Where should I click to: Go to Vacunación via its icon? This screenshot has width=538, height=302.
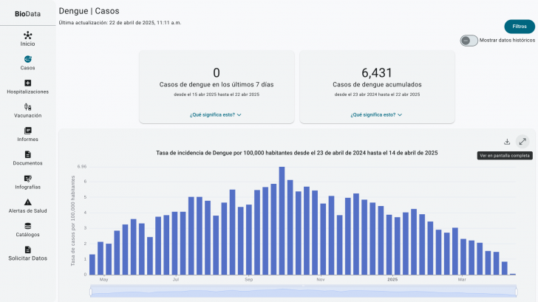click(27, 107)
